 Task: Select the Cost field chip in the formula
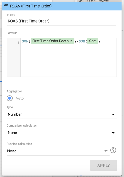point(93,41)
